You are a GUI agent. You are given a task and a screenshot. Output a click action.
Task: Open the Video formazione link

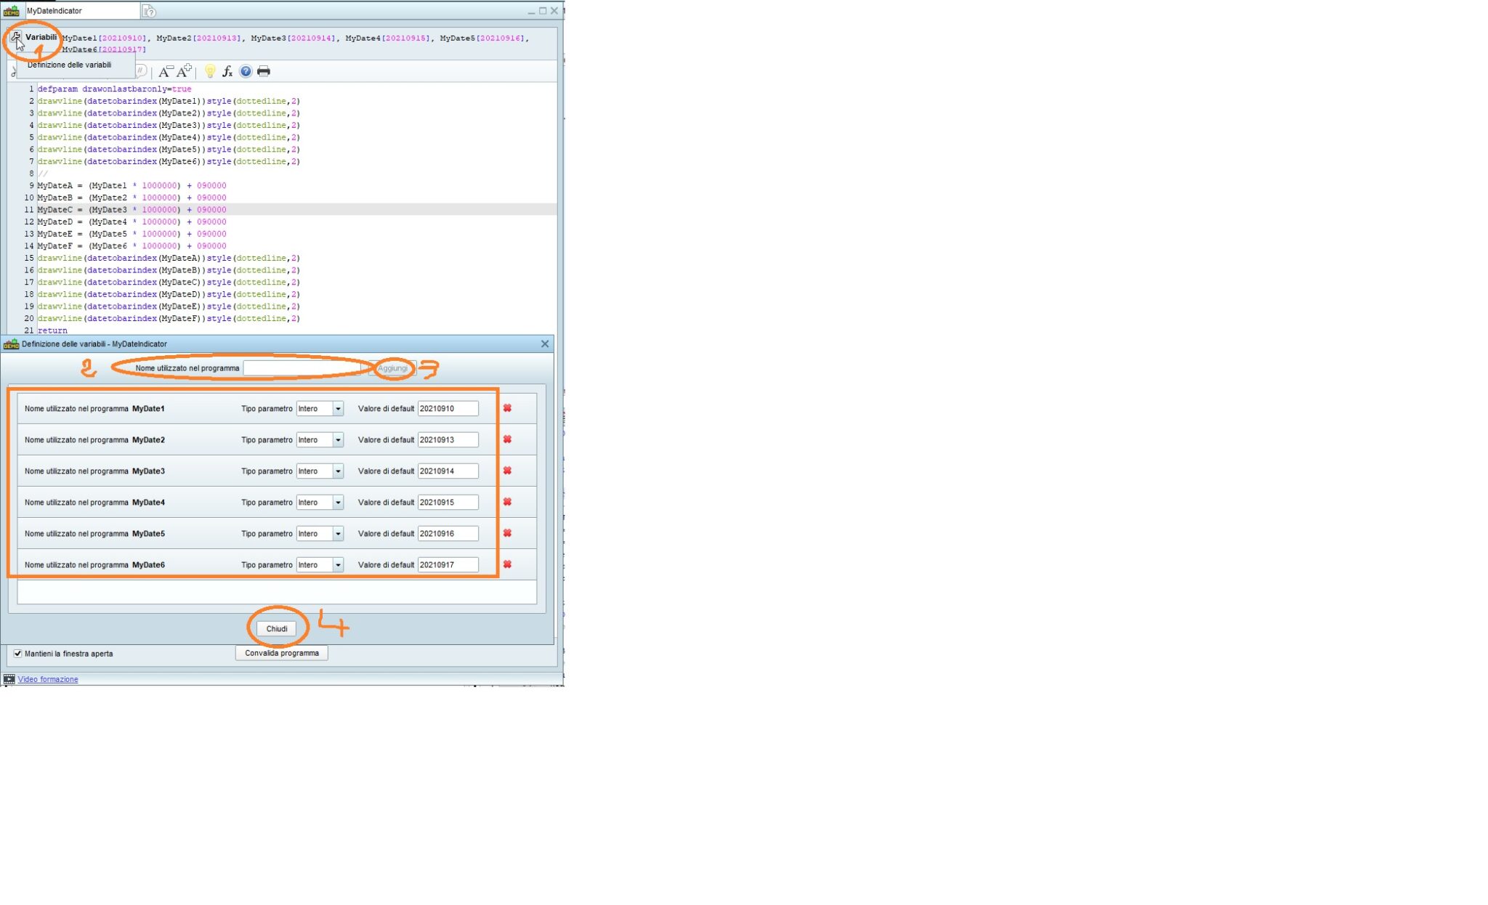click(48, 679)
